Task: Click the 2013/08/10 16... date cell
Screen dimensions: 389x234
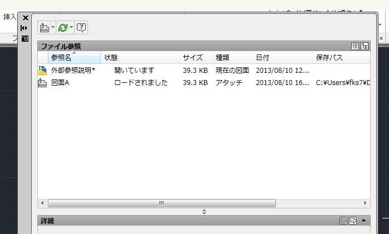Action: pos(283,83)
